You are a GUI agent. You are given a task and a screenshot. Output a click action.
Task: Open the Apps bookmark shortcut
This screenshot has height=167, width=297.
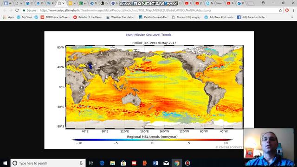pos(9,17)
